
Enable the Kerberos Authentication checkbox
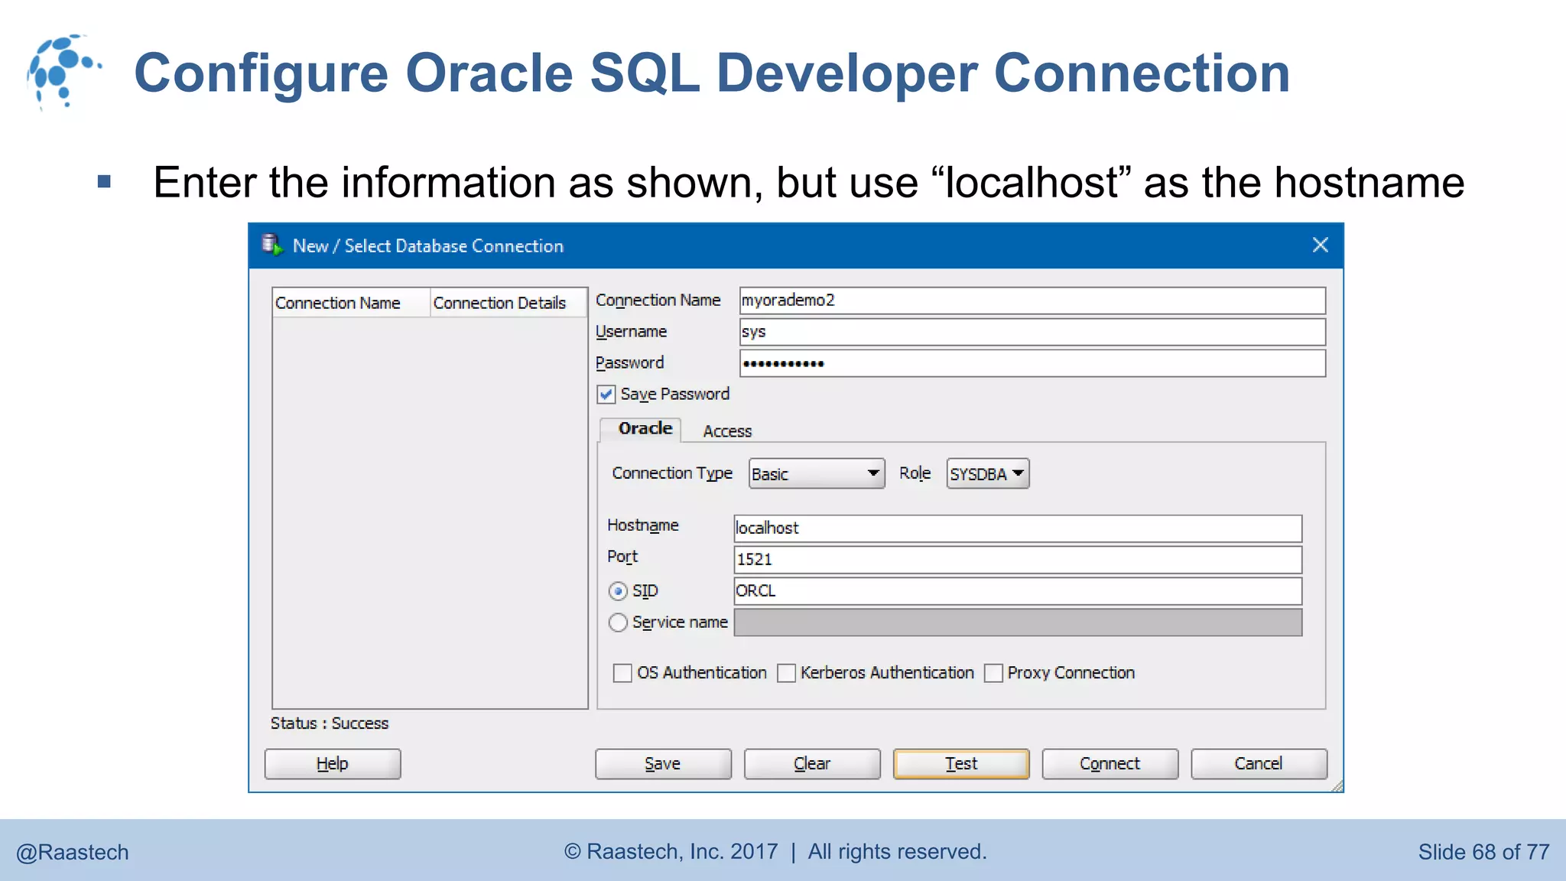[786, 673]
